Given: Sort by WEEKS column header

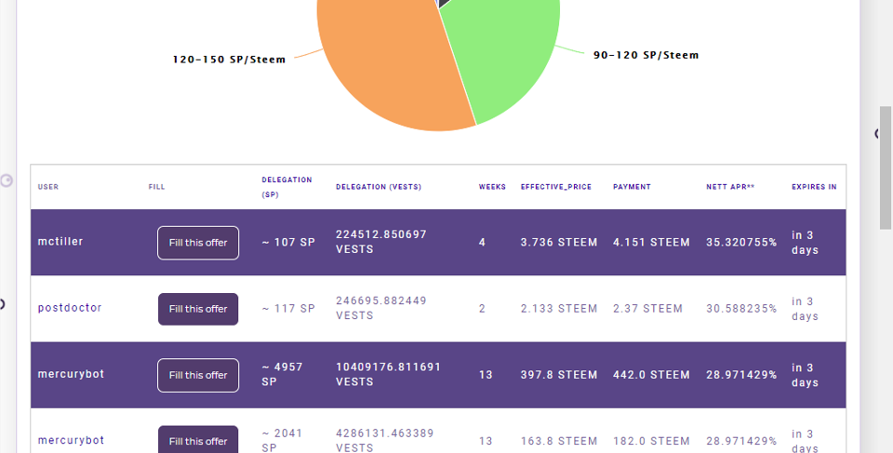Looking at the screenshot, I should tap(492, 187).
